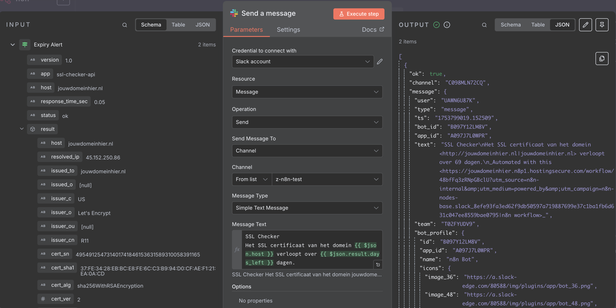Click the "45.152.250.86" resolved IP value
The width and height of the screenshot is (616, 308).
pyautogui.click(x=103, y=158)
